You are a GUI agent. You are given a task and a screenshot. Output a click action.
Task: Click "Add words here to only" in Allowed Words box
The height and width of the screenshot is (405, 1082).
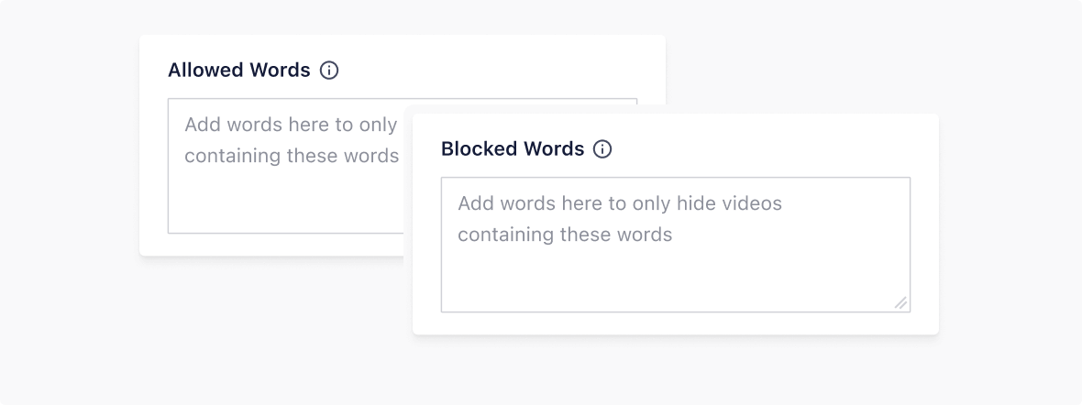(292, 125)
